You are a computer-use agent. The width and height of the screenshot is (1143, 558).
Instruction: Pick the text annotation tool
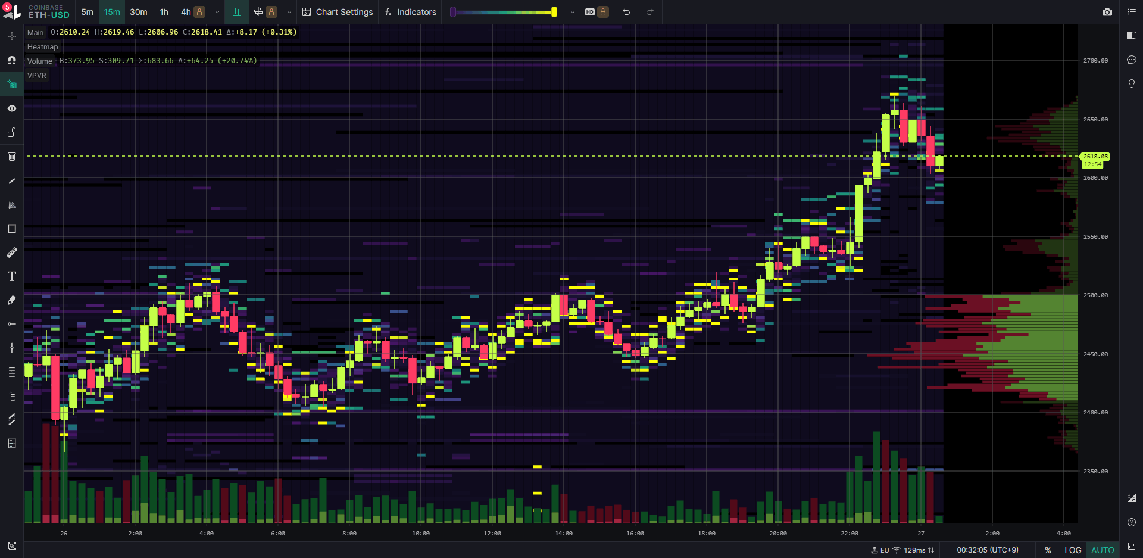coord(11,276)
